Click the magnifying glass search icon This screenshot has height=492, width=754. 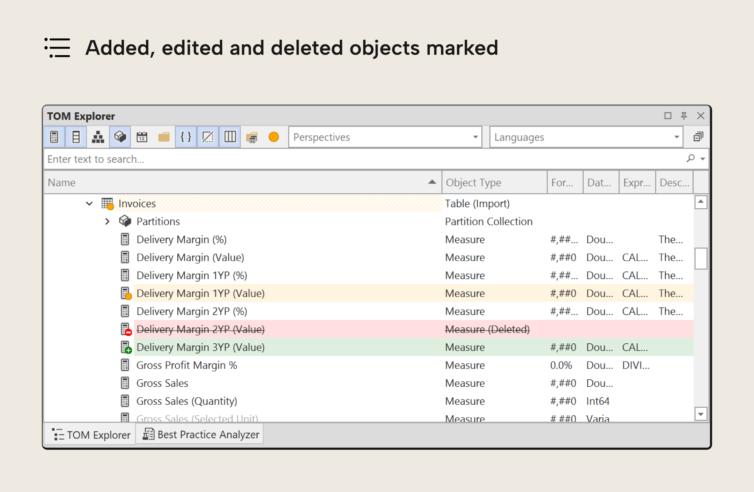click(x=690, y=158)
